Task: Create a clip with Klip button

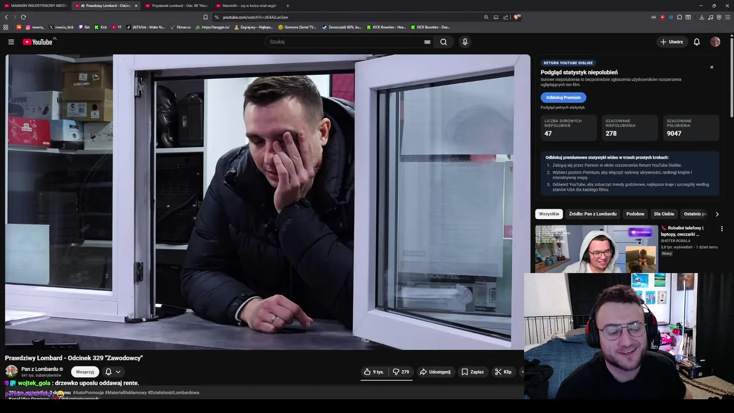Action: point(503,372)
